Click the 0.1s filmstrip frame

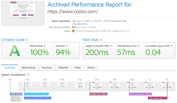tap(10, 86)
